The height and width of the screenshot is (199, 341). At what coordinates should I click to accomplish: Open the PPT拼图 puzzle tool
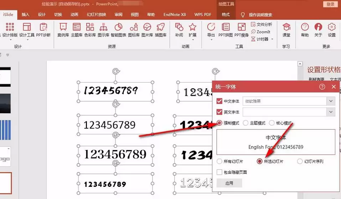[225, 29]
